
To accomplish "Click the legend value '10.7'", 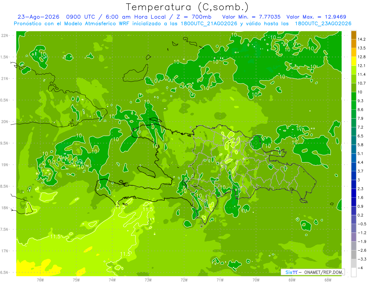I will point(362,83).
